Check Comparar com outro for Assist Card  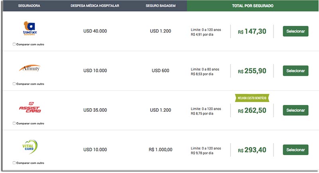(14, 123)
